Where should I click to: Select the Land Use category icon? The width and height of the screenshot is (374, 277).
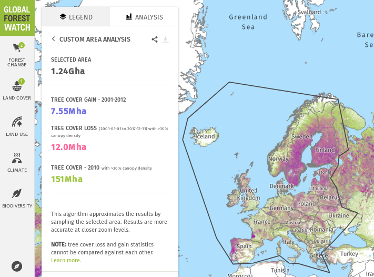[x=17, y=125]
